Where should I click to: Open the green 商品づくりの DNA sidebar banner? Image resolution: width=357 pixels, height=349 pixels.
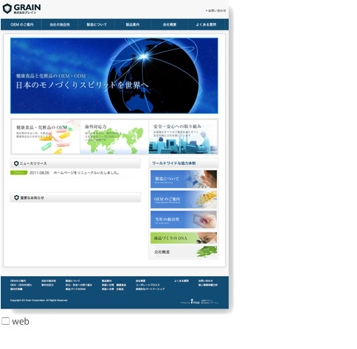(184, 238)
